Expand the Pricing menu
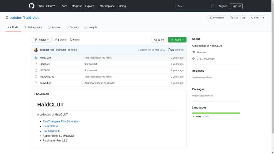 (x=123, y=6)
